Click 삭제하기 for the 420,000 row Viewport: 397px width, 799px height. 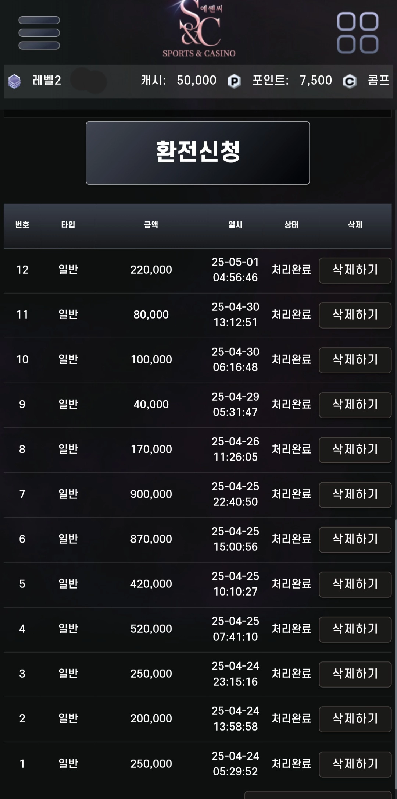click(355, 585)
